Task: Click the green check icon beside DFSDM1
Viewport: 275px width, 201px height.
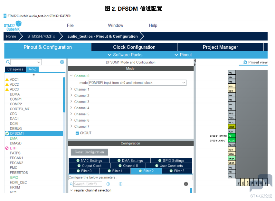Action: (7, 133)
